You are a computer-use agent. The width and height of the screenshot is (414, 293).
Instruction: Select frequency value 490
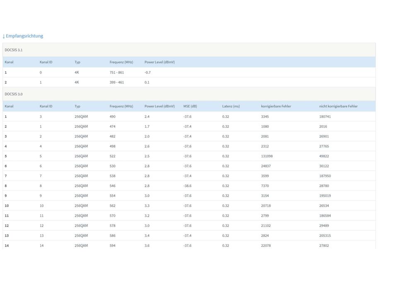click(x=112, y=117)
